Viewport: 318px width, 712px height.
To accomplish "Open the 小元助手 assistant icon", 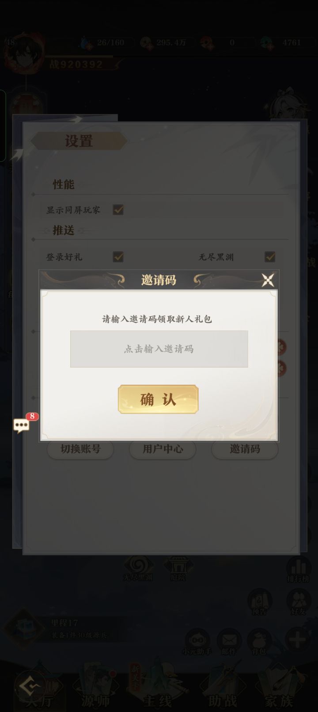I will point(197,642).
